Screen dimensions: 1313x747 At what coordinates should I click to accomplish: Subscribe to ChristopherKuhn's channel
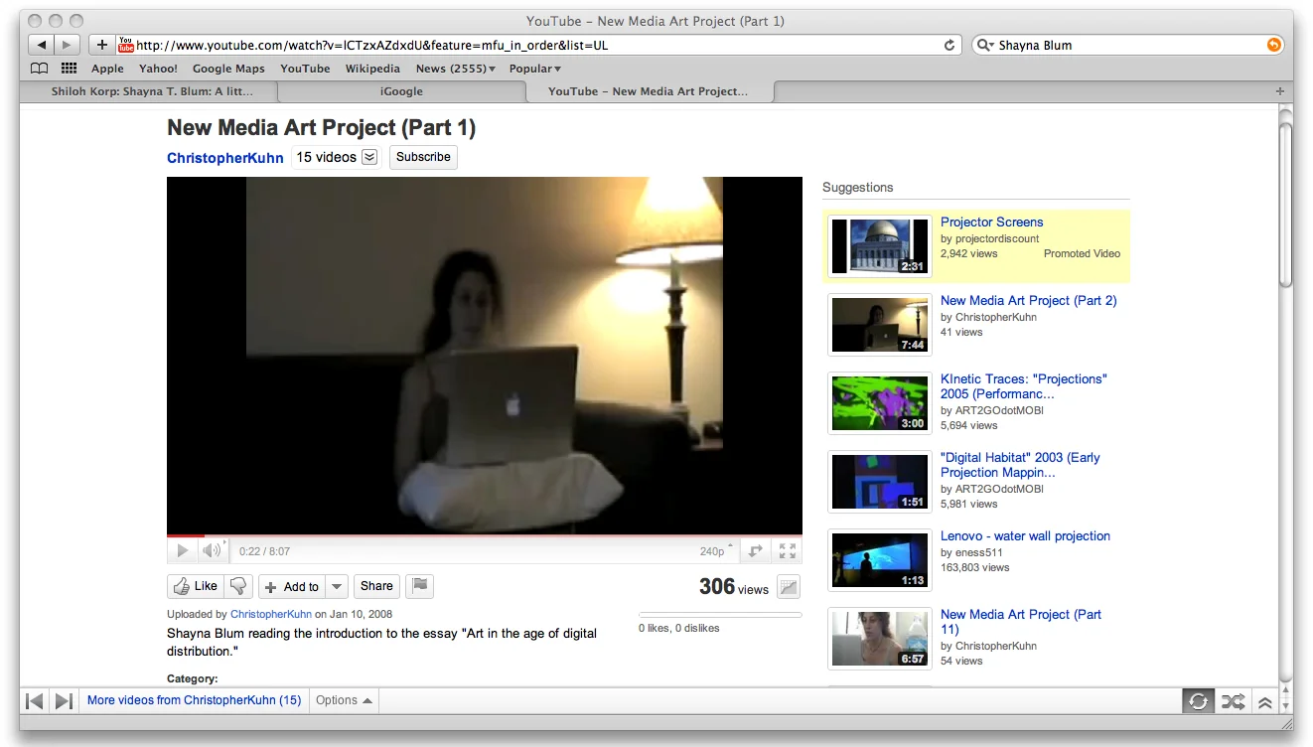click(x=423, y=157)
